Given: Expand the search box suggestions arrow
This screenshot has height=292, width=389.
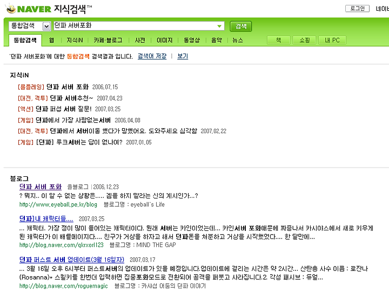Looking at the screenshot, I should point(219,26).
